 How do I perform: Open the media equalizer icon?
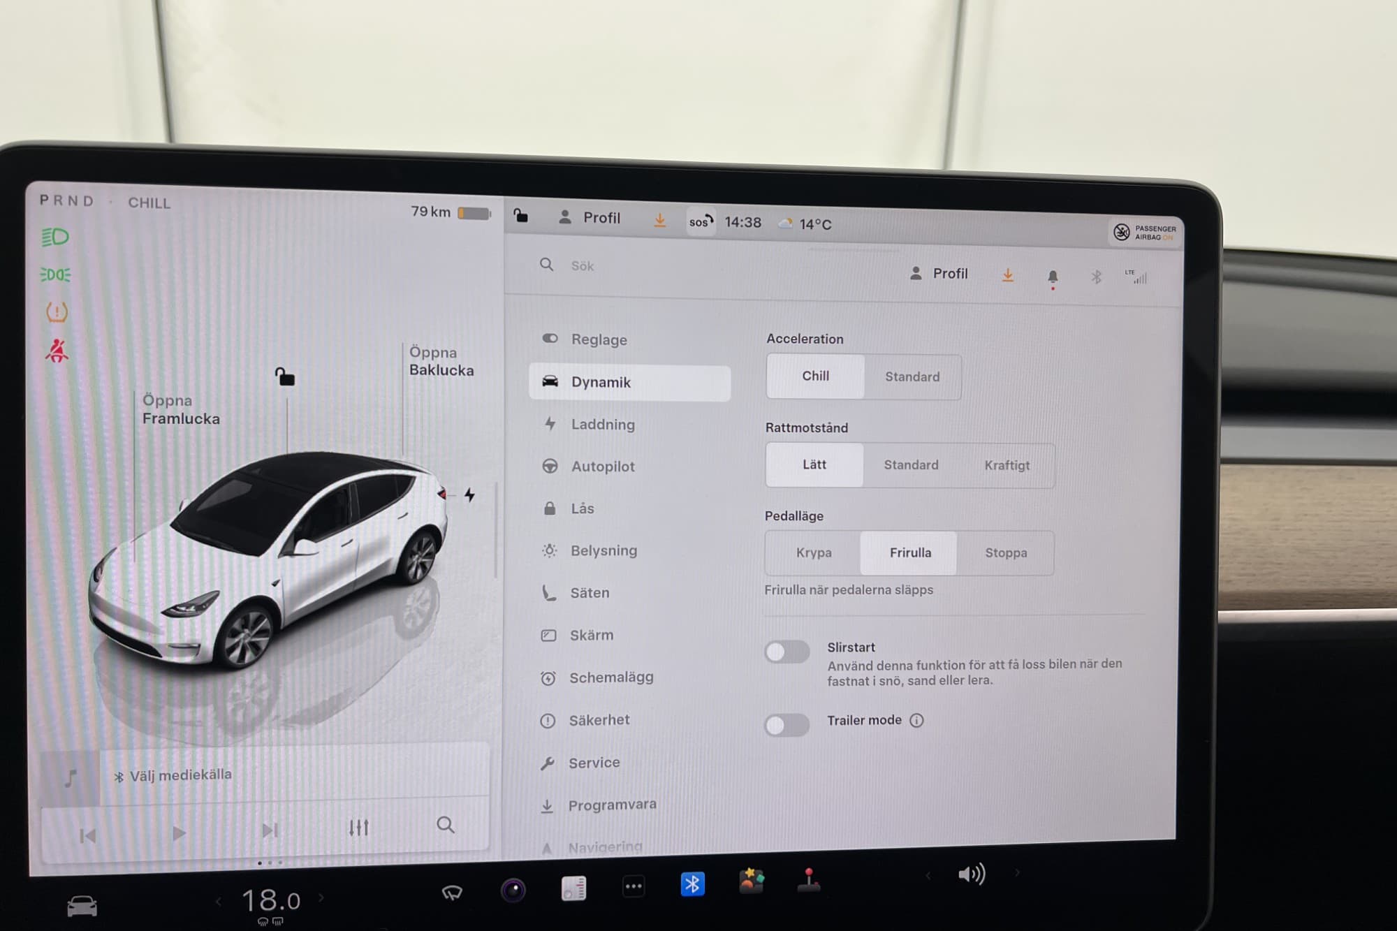[x=358, y=828]
